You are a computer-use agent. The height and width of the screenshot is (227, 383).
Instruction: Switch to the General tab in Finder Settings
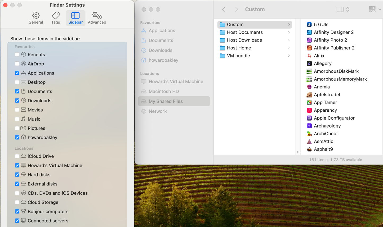pyautogui.click(x=36, y=18)
